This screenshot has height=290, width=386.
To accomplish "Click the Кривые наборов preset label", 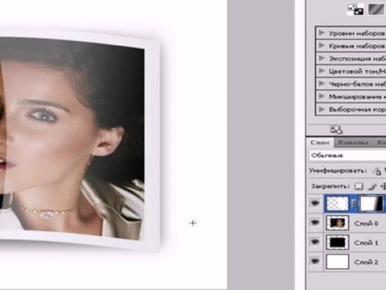I will pyautogui.click(x=357, y=46).
